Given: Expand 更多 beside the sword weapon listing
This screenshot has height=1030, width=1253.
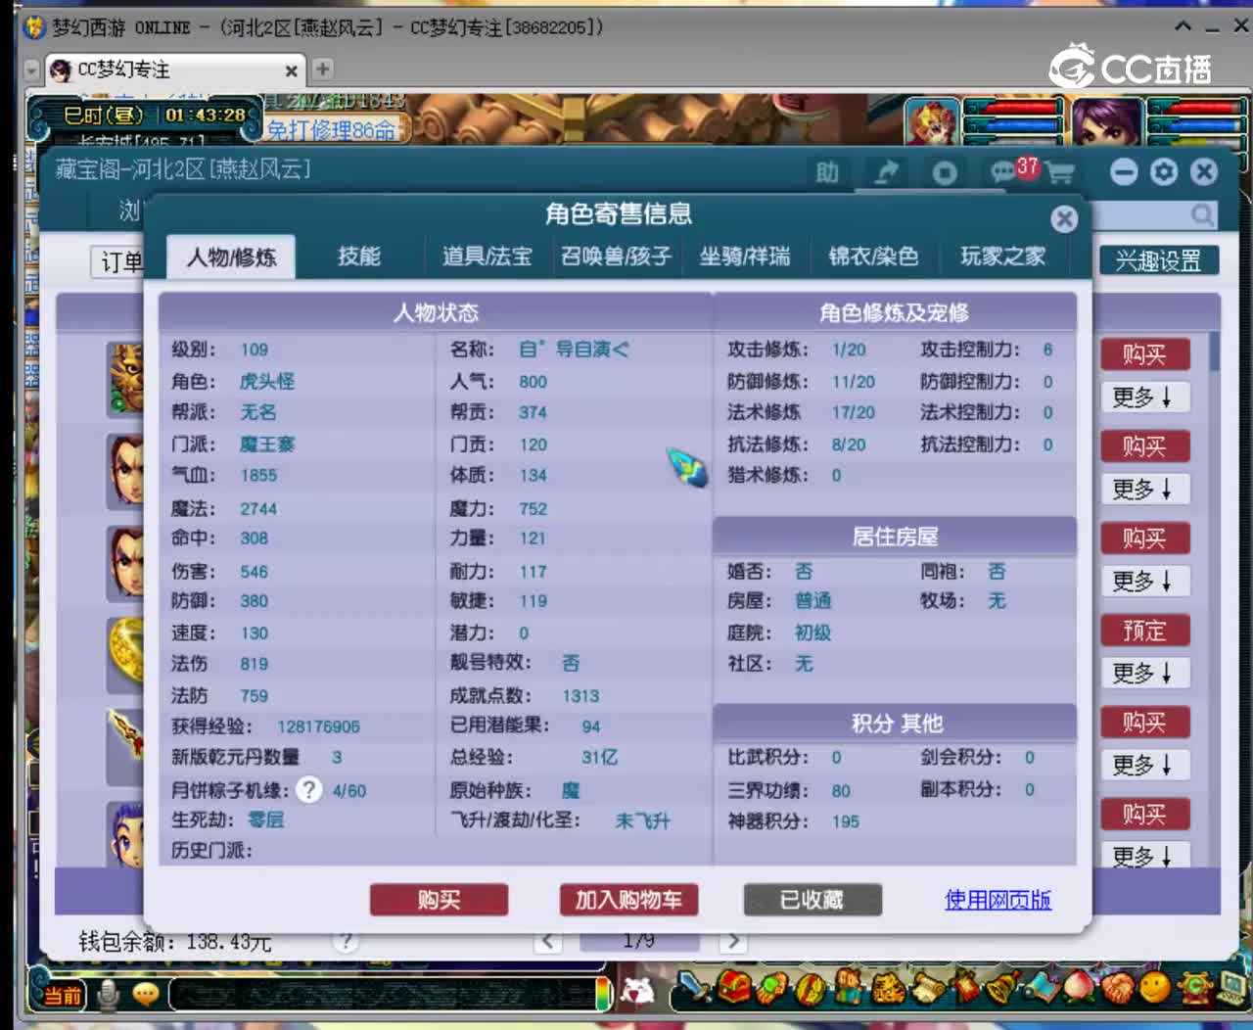Looking at the screenshot, I should (x=1143, y=765).
